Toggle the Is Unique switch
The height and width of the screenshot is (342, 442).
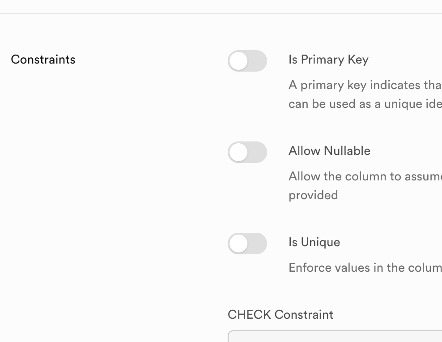pos(247,244)
